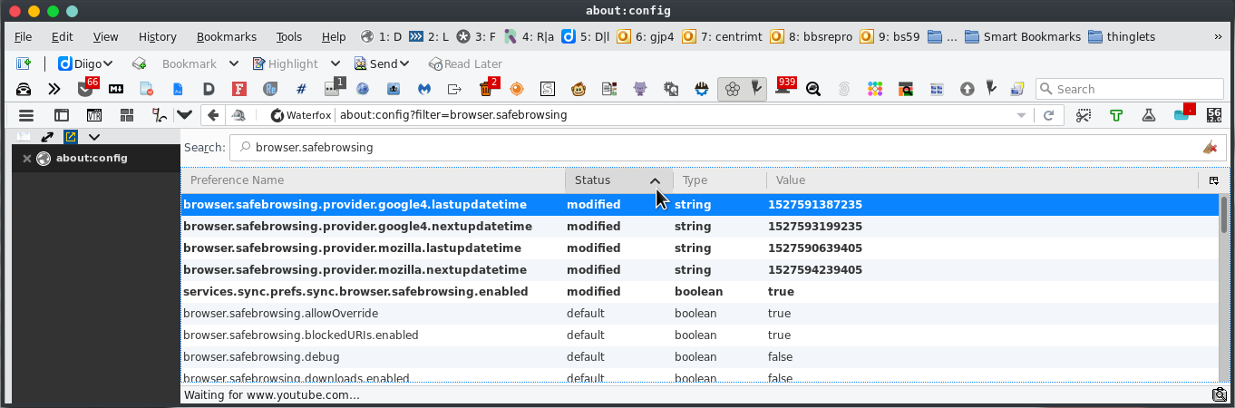Sort by the Type column header
Viewport: 1235px width, 408px height.
(x=720, y=180)
